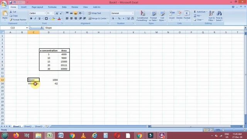Open Conditional Formatting menu

pos(142,16)
